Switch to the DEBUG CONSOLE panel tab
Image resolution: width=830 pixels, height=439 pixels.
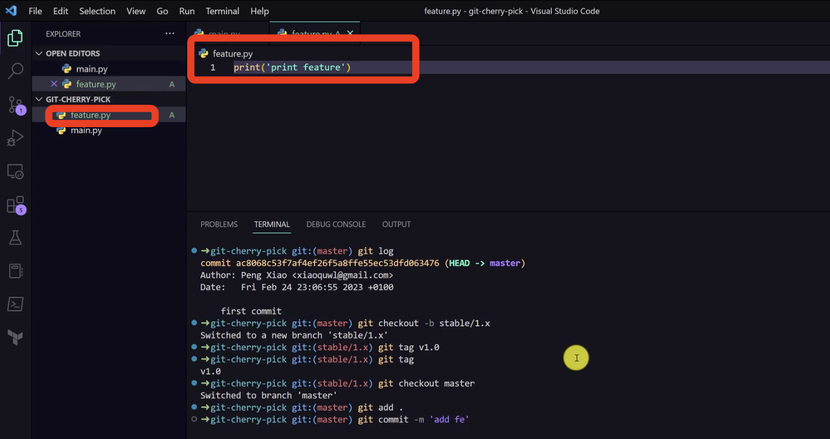coord(336,224)
